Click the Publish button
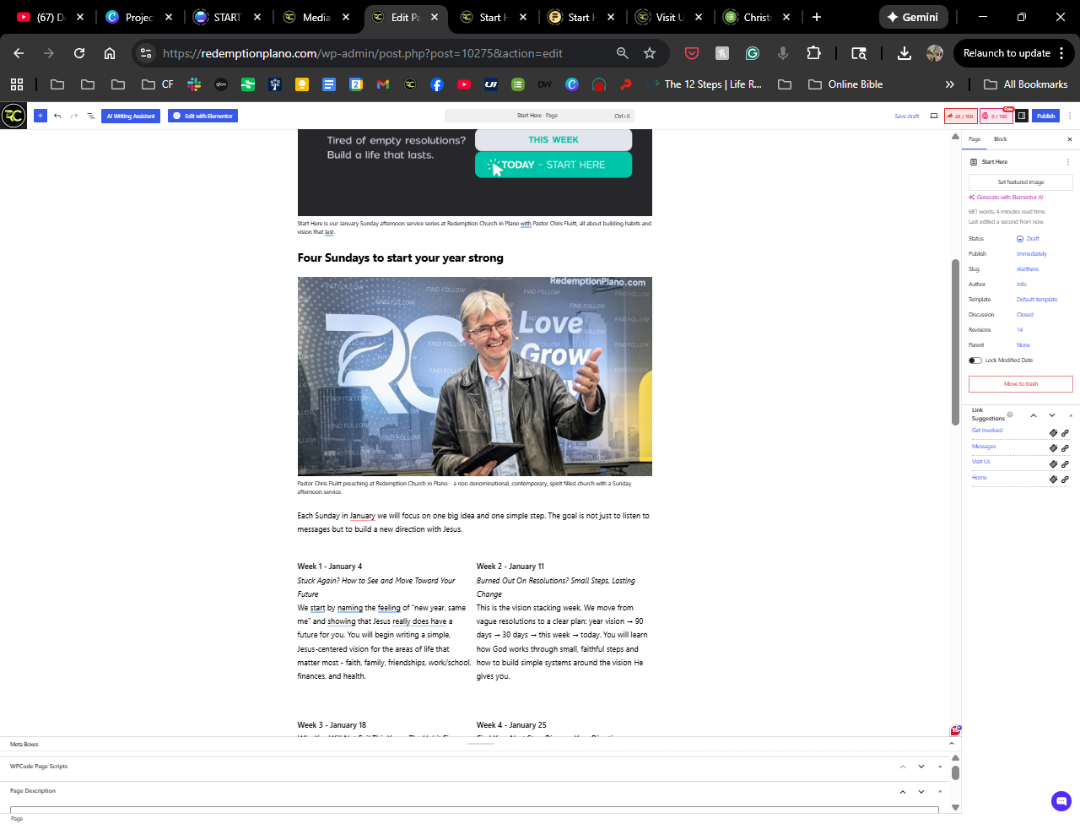 (x=1046, y=116)
